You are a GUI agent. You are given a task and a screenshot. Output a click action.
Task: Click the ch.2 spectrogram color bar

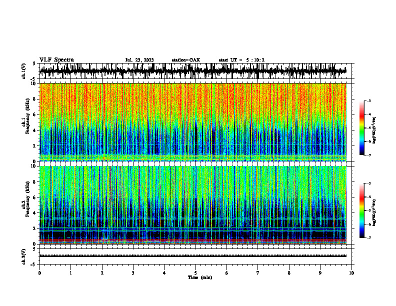[361, 210]
